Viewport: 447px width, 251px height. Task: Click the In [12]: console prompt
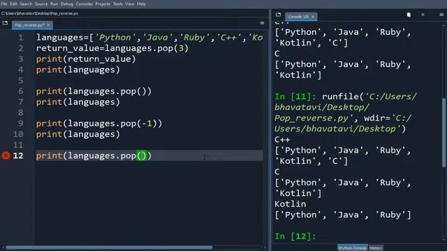pyautogui.click(x=295, y=236)
